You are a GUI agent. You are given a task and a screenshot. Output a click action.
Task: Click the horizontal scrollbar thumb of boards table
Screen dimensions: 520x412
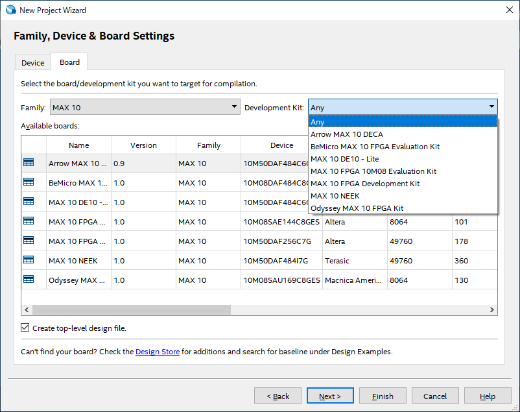(x=132, y=309)
